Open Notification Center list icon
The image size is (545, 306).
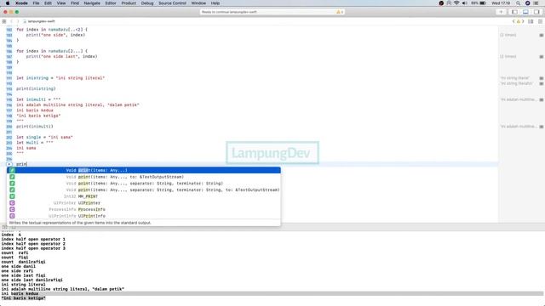pos(536,3)
